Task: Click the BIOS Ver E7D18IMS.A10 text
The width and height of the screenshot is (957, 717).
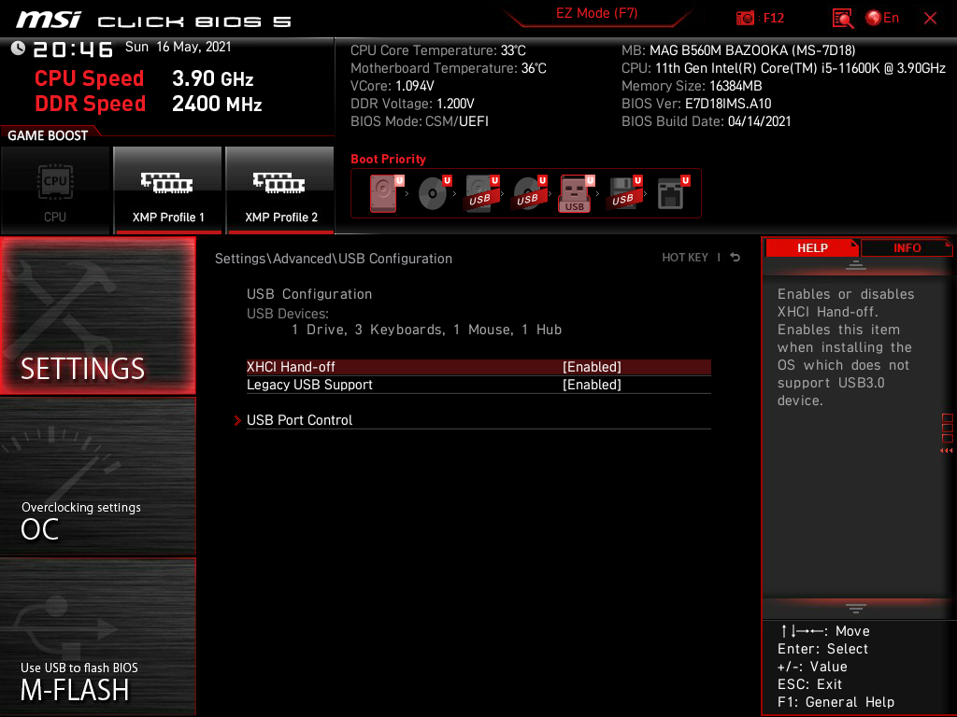Action: point(696,104)
